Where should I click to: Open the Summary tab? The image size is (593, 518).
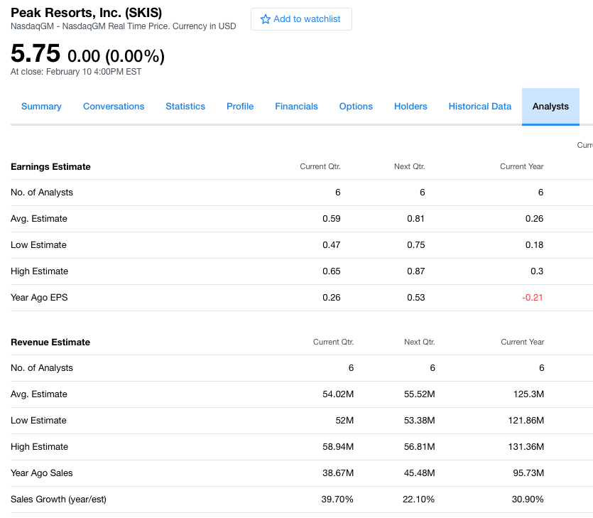click(x=41, y=107)
